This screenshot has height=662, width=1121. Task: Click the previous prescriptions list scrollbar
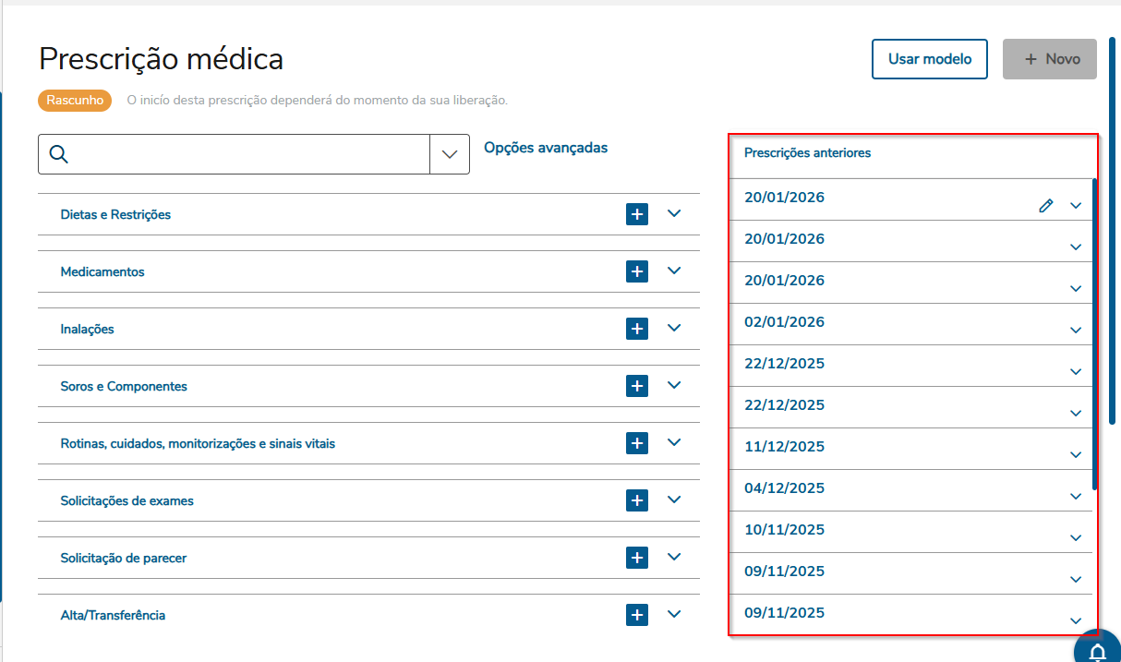tap(1094, 332)
